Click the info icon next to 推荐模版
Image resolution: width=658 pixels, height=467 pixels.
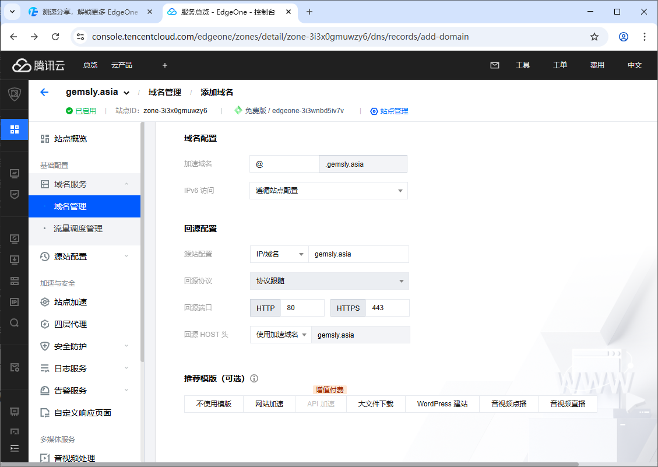click(x=254, y=378)
